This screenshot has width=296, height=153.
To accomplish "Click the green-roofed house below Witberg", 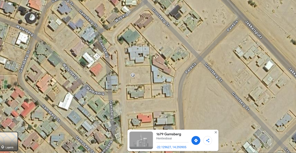I will 131,37.
